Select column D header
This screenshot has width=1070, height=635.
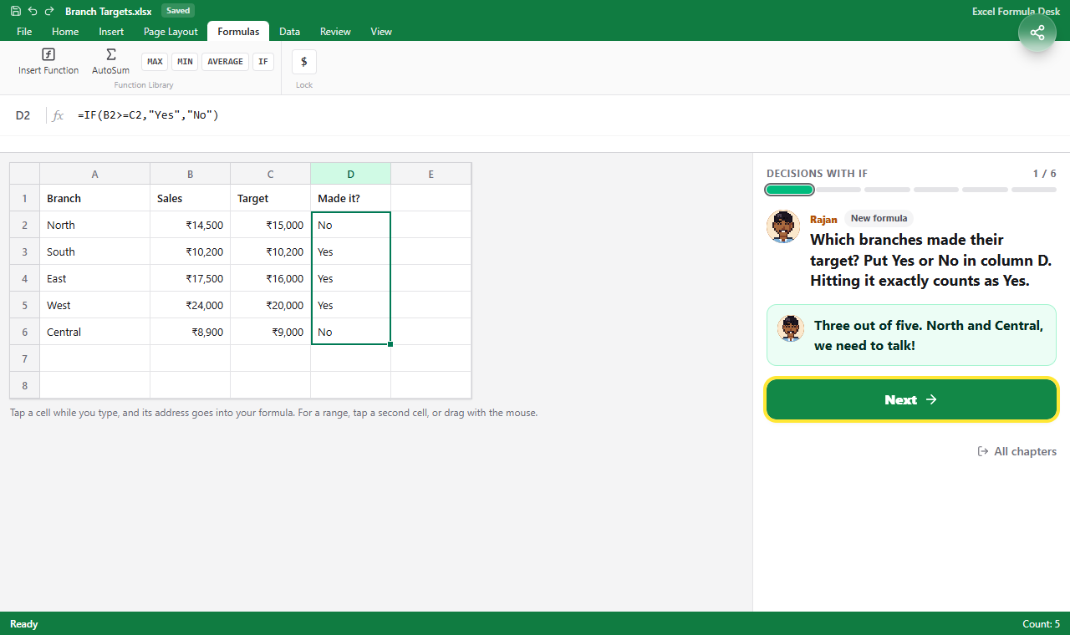point(351,174)
